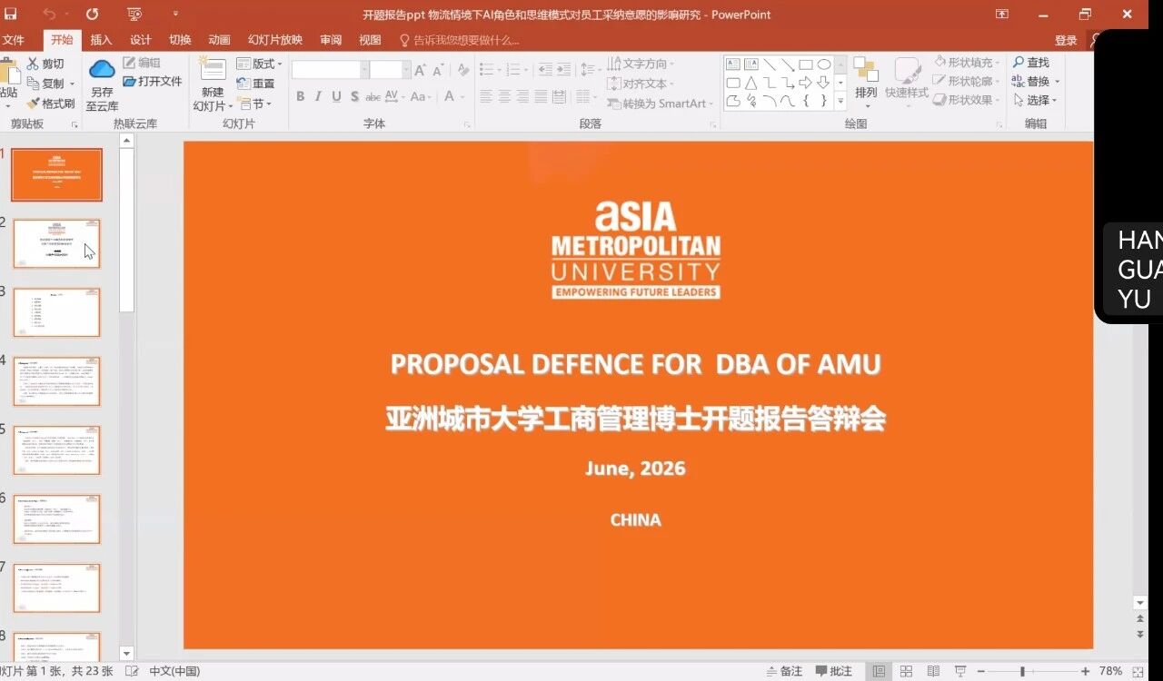Click the Comments (批注) status bar button
The image size is (1163, 681).
833,672
